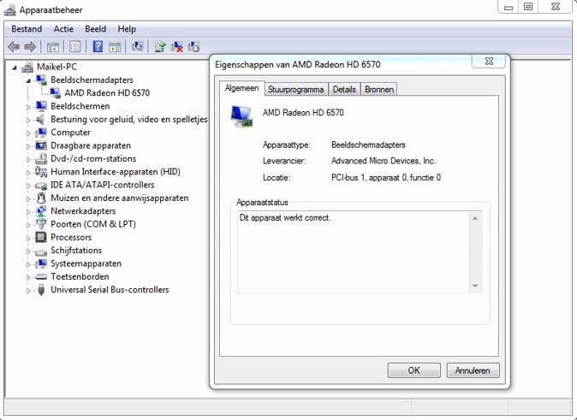Expand the Draagbare apparaten node
Viewport: 577px width, 420px height.
pyautogui.click(x=28, y=146)
